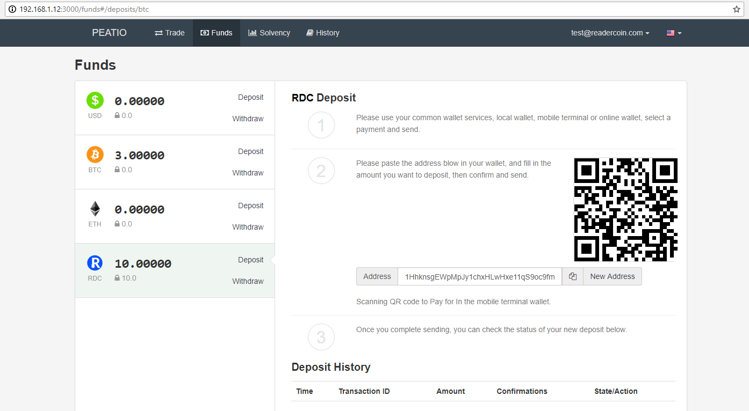Click the blue RDC coin icon

[95, 263]
